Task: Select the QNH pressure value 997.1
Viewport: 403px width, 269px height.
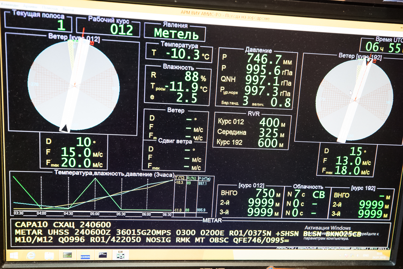Action: pyautogui.click(x=262, y=80)
